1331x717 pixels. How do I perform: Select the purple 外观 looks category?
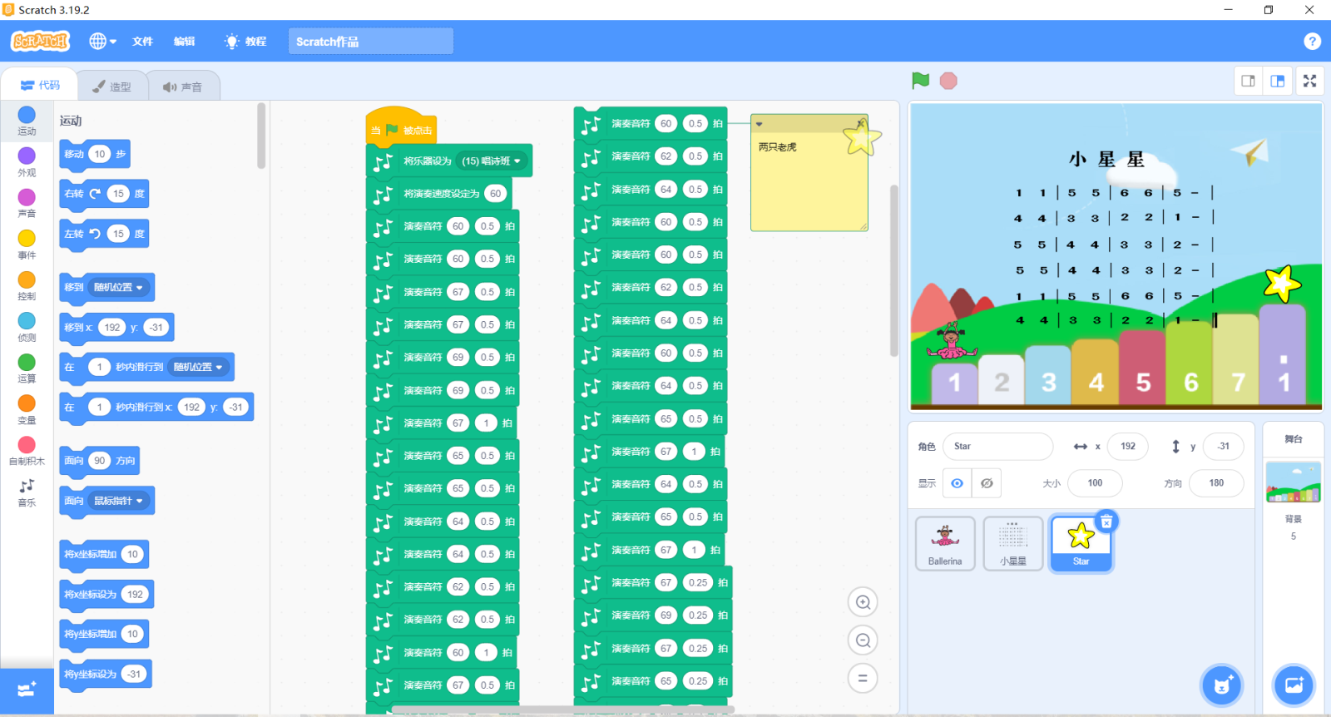pyautogui.click(x=27, y=161)
